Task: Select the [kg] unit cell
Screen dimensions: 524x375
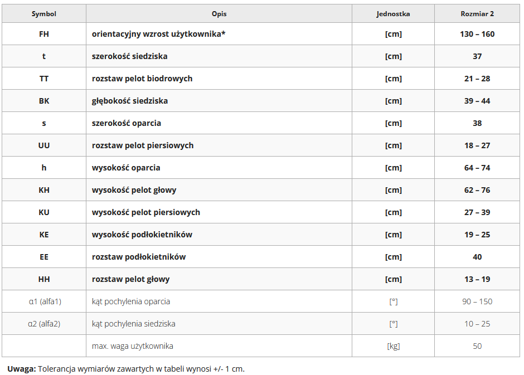Action: [x=393, y=346]
